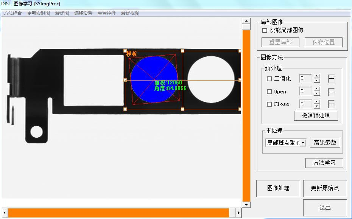Decrease the Open value with down arrow
352x219 pixels.
pos(317,93)
